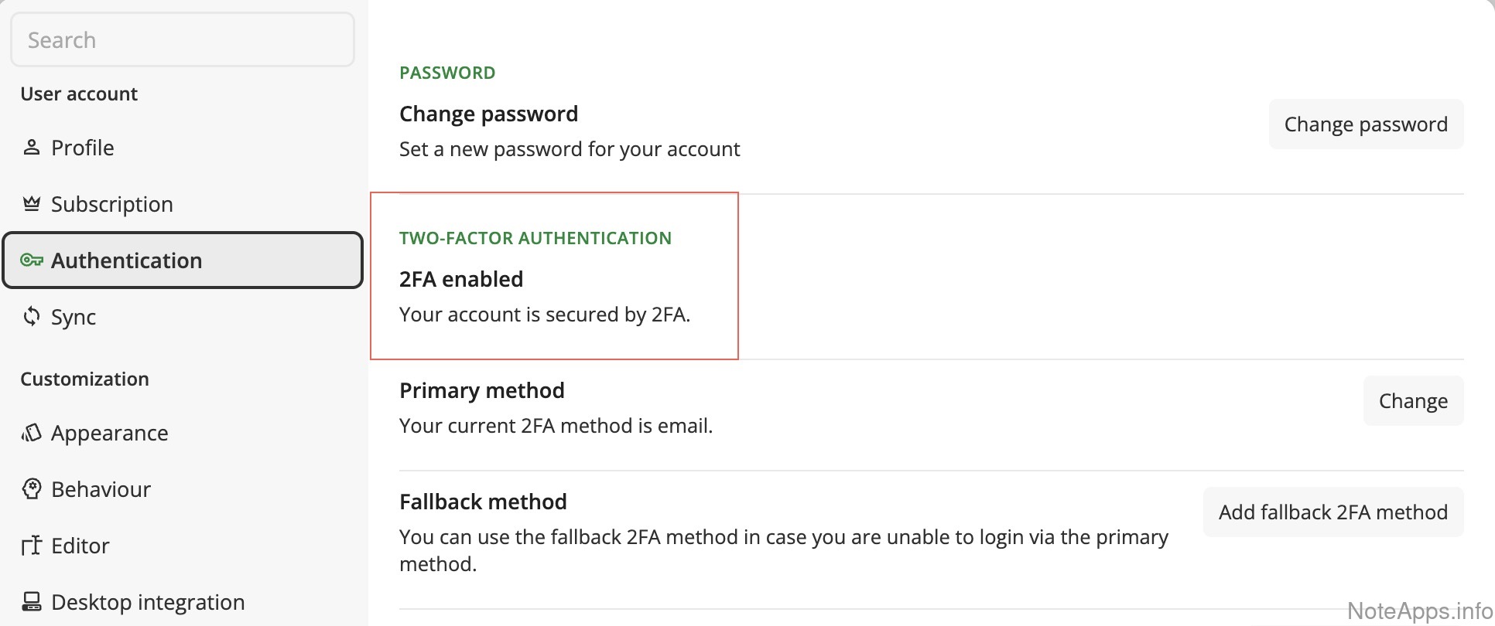Click the Behaviour head icon
The image size is (1495, 626).
click(x=31, y=489)
